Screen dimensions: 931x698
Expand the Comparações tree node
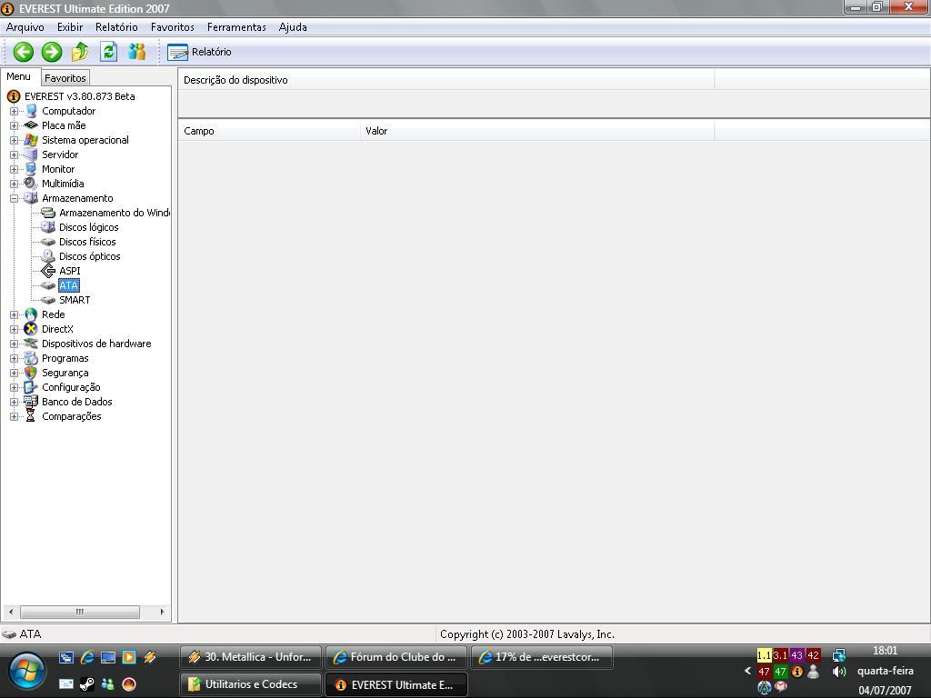[x=14, y=416]
